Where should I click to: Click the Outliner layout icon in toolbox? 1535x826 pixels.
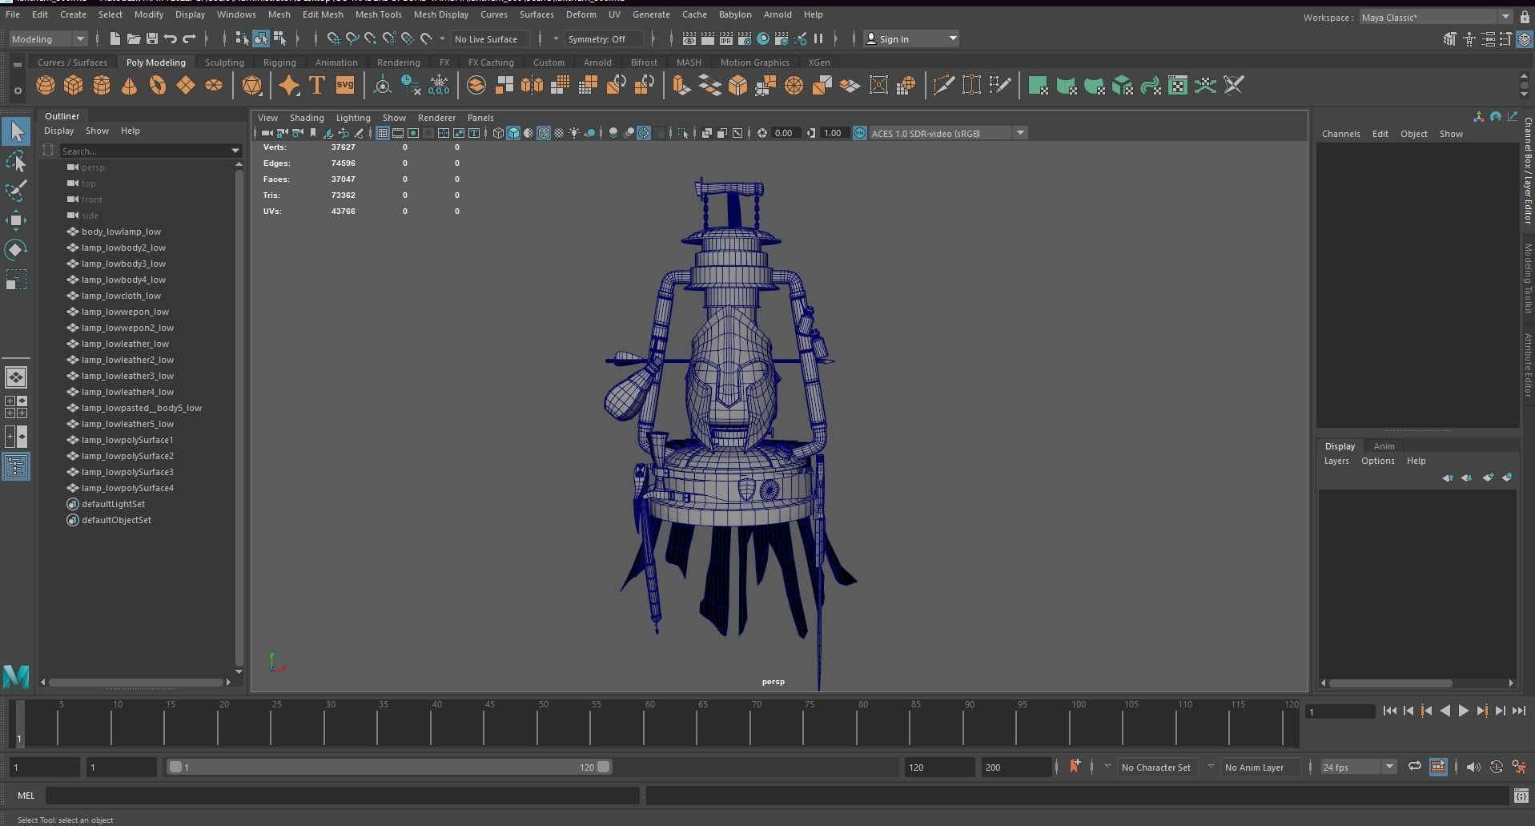tap(16, 467)
